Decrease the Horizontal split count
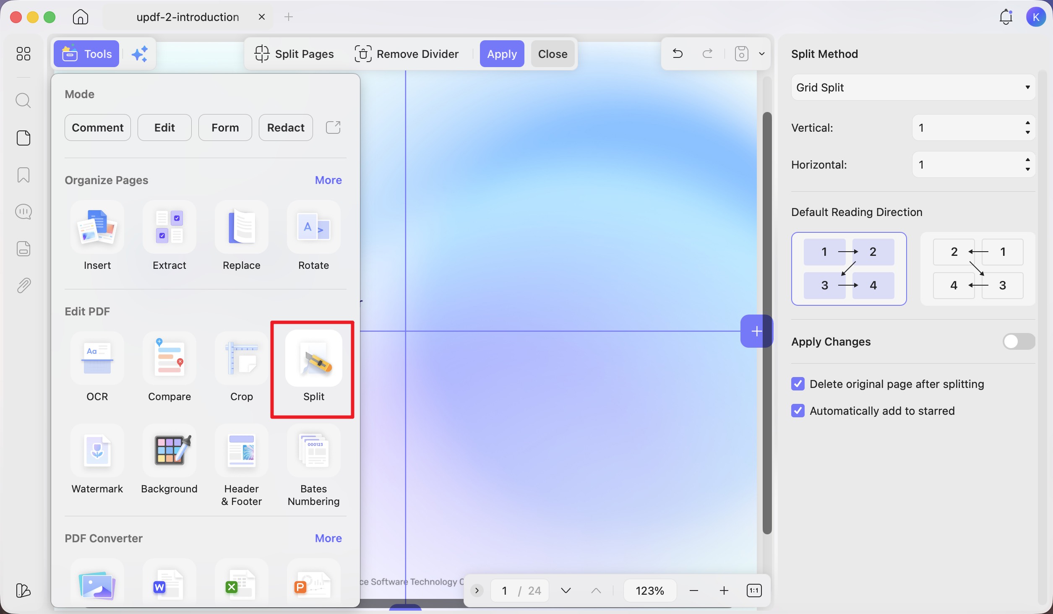Screen dimensions: 1053x614 (1027, 169)
